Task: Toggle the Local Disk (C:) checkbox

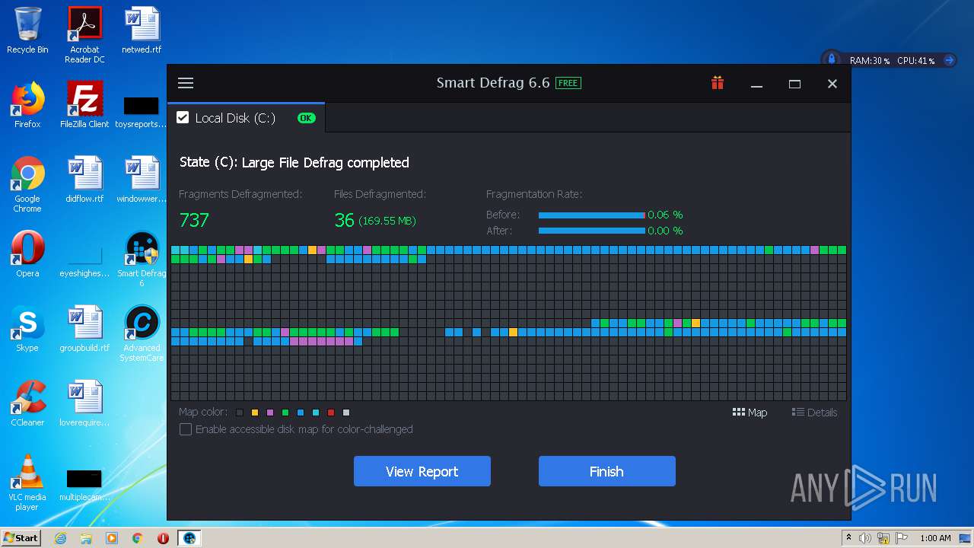Action: [183, 117]
